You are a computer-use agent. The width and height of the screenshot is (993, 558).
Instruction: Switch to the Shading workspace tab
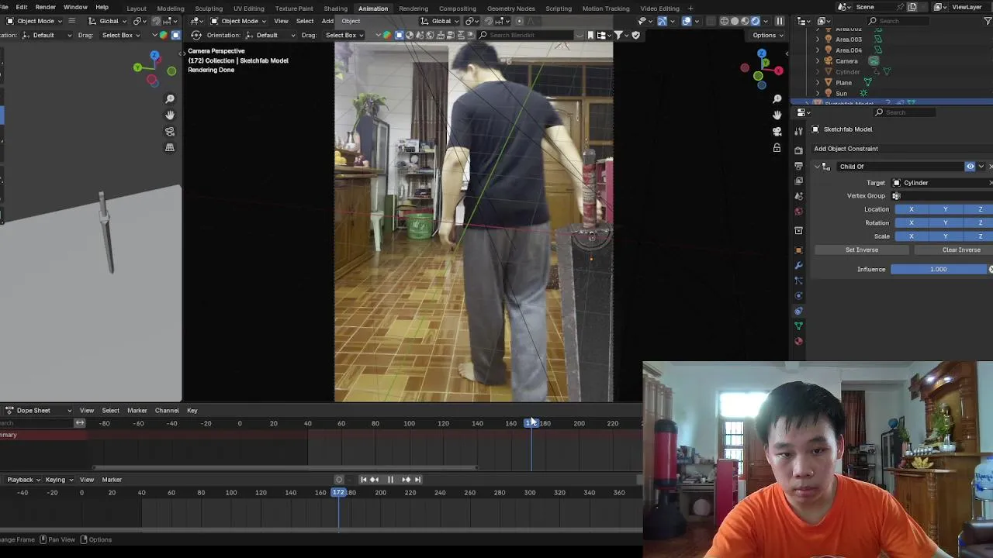click(x=335, y=9)
